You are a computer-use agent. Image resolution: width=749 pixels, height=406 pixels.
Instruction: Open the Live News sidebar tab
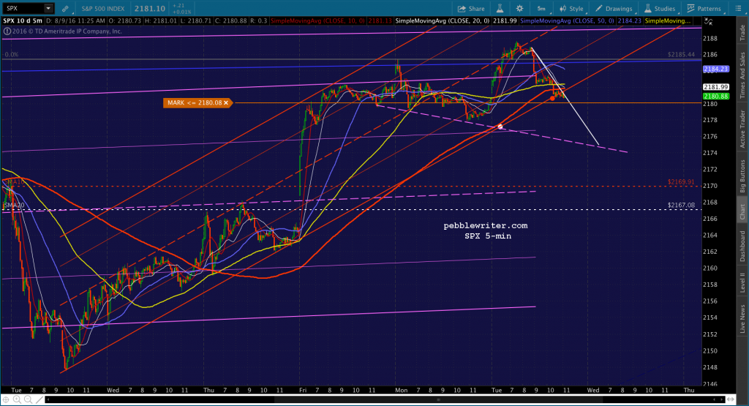pyautogui.click(x=742, y=319)
